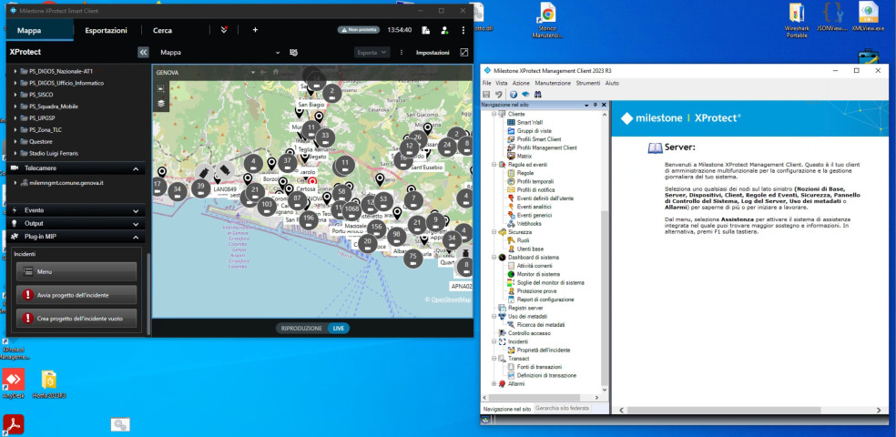
Task: Switch to LIVE mode
Action: tap(338, 328)
